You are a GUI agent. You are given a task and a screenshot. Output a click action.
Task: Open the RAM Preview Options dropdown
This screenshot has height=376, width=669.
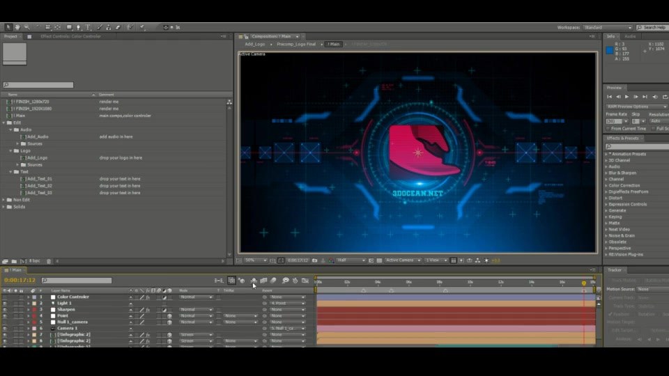pyautogui.click(x=636, y=107)
